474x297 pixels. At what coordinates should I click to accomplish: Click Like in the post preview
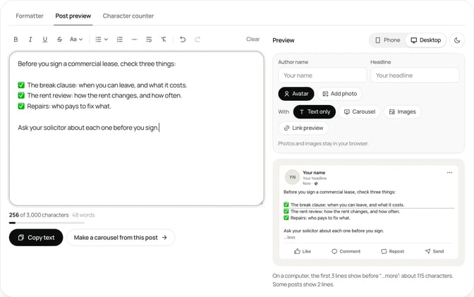pyautogui.click(x=303, y=251)
